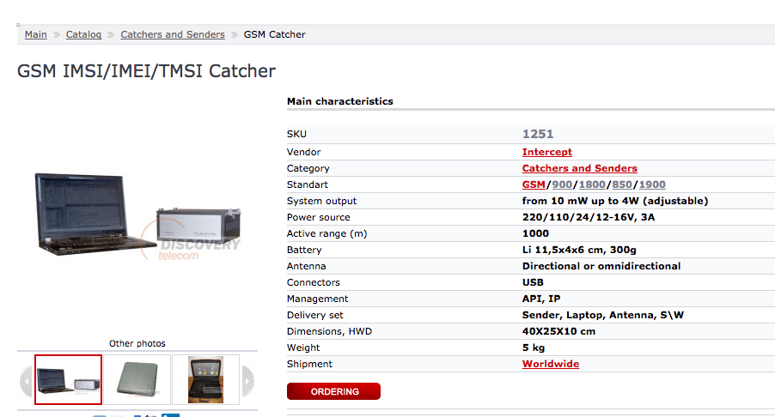The image size is (775, 417).
Task: Open the main product photo
Action: [137, 216]
